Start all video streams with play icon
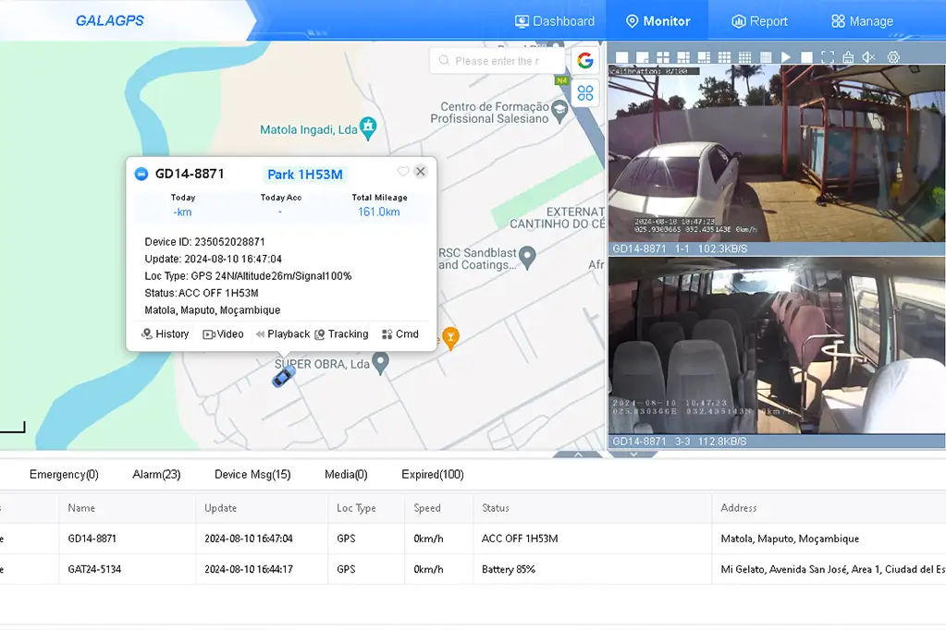Viewport: 946px width, 630px height. (786, 57)
